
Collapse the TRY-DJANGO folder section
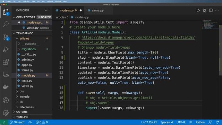coord(32,33)
